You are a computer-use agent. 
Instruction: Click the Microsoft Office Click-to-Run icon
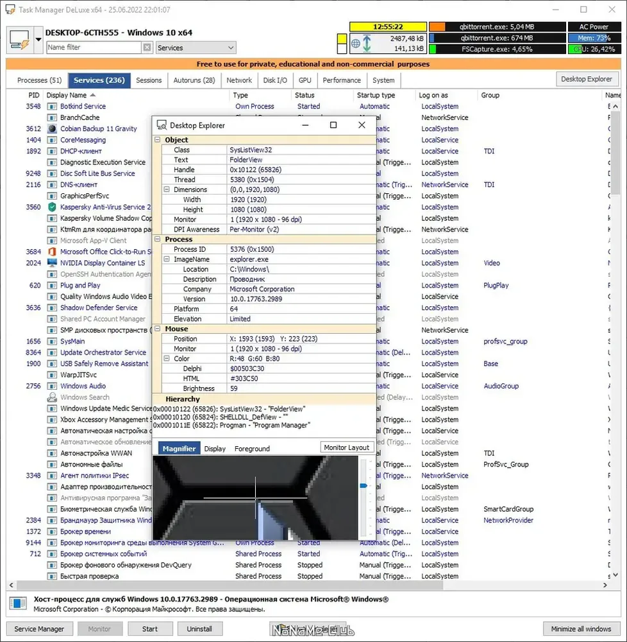click(52, 252)
